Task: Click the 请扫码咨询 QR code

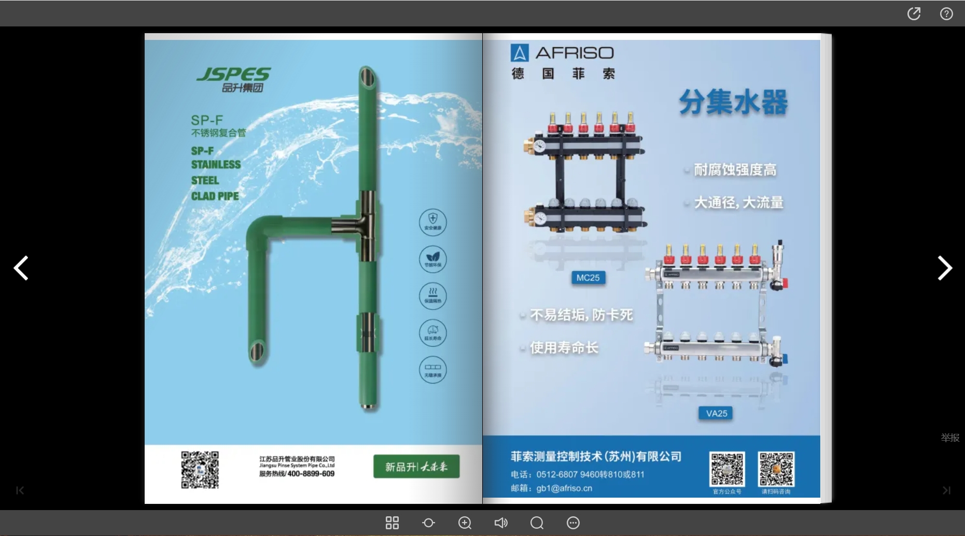Action: pos(776,469)
